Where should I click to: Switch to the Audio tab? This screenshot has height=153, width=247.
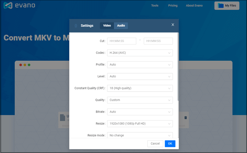pyautogui.click(x=121, y=25)
